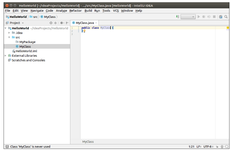Click the Build Project icon with green arrow
The image size is (231, 151).
click(x=177, y=17)
